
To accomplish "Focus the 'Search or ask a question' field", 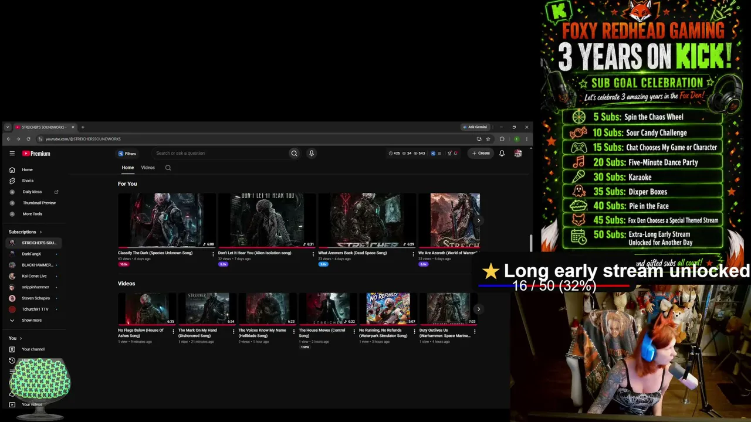I will coord(220,154).
